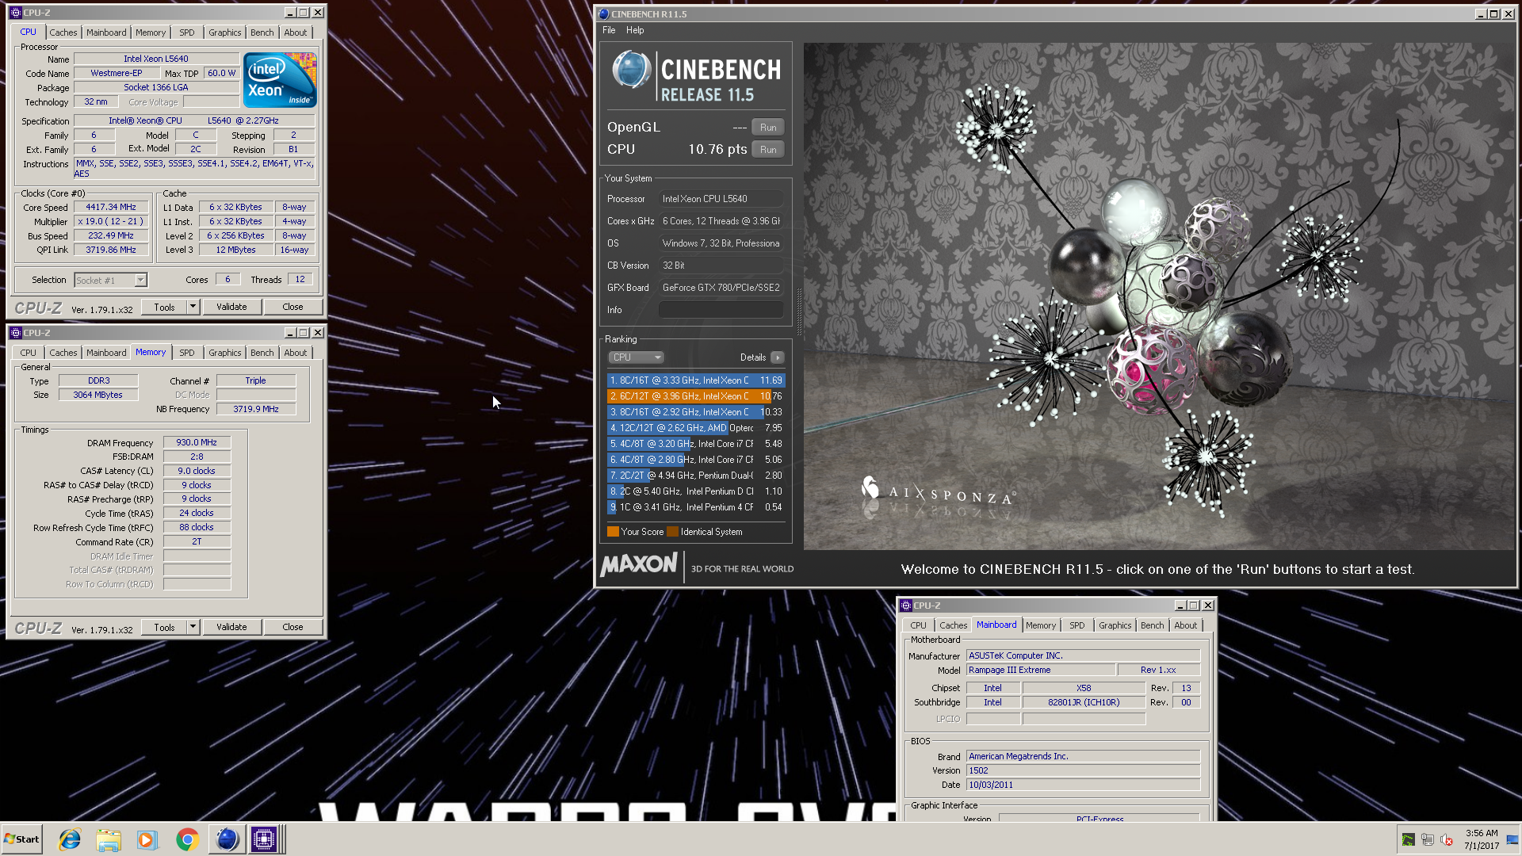The height and width of the screenshot is (856, 1522).
Task: Open About tab in Mainboard CPU-Z window
Action: tap(1186, 625)
